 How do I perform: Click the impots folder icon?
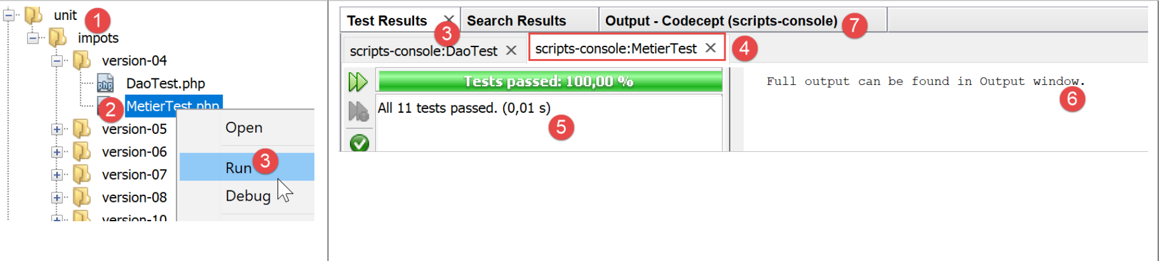click(57, 38)
